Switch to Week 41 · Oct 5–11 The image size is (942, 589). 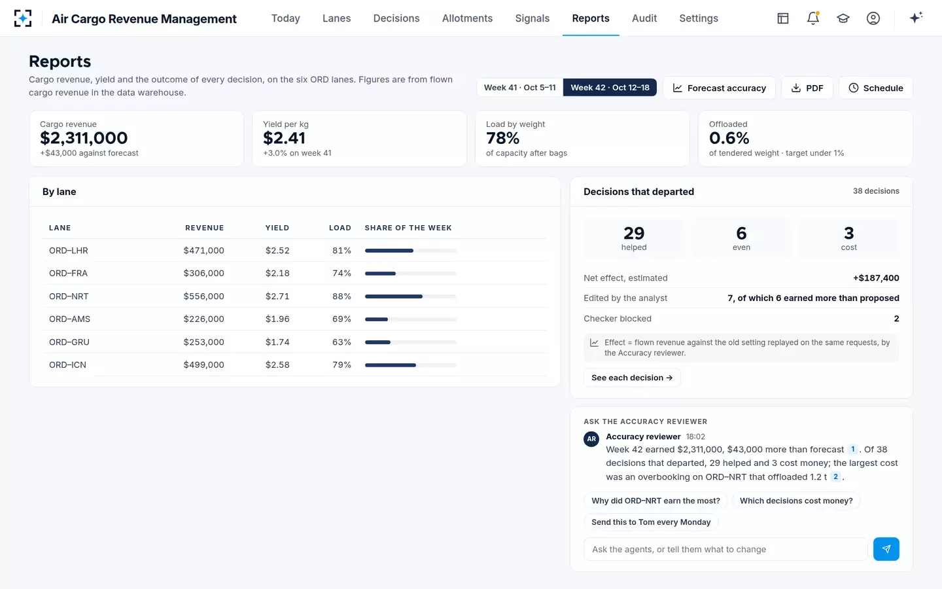pos(520,88)
